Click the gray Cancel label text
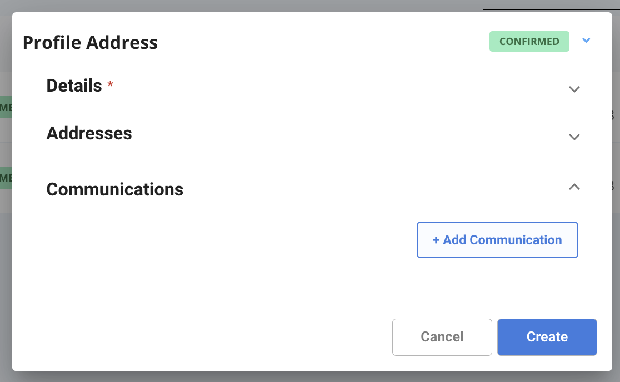This screenshot has height=382, width=620. point(442,337)
